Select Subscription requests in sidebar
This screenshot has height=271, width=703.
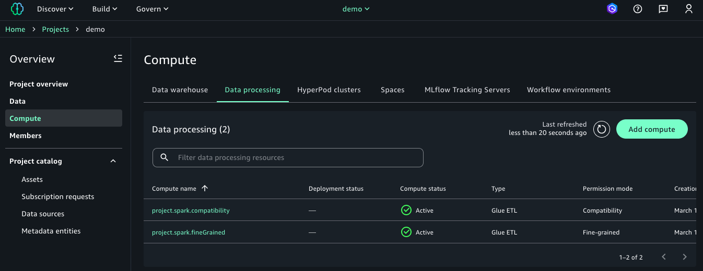click(x=57, y=197)
